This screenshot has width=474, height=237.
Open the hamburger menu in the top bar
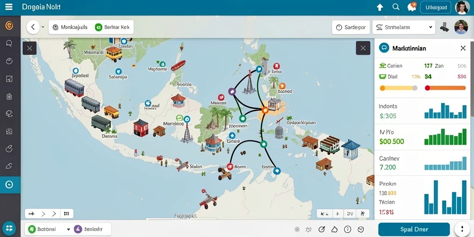pos(9,7)
